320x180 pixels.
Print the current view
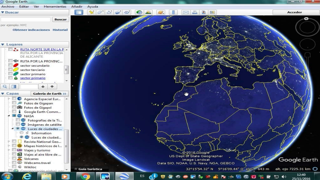(x=195, y=12)
